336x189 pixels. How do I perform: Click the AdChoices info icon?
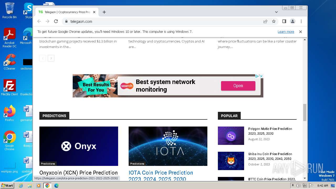(x=257, y=76)
